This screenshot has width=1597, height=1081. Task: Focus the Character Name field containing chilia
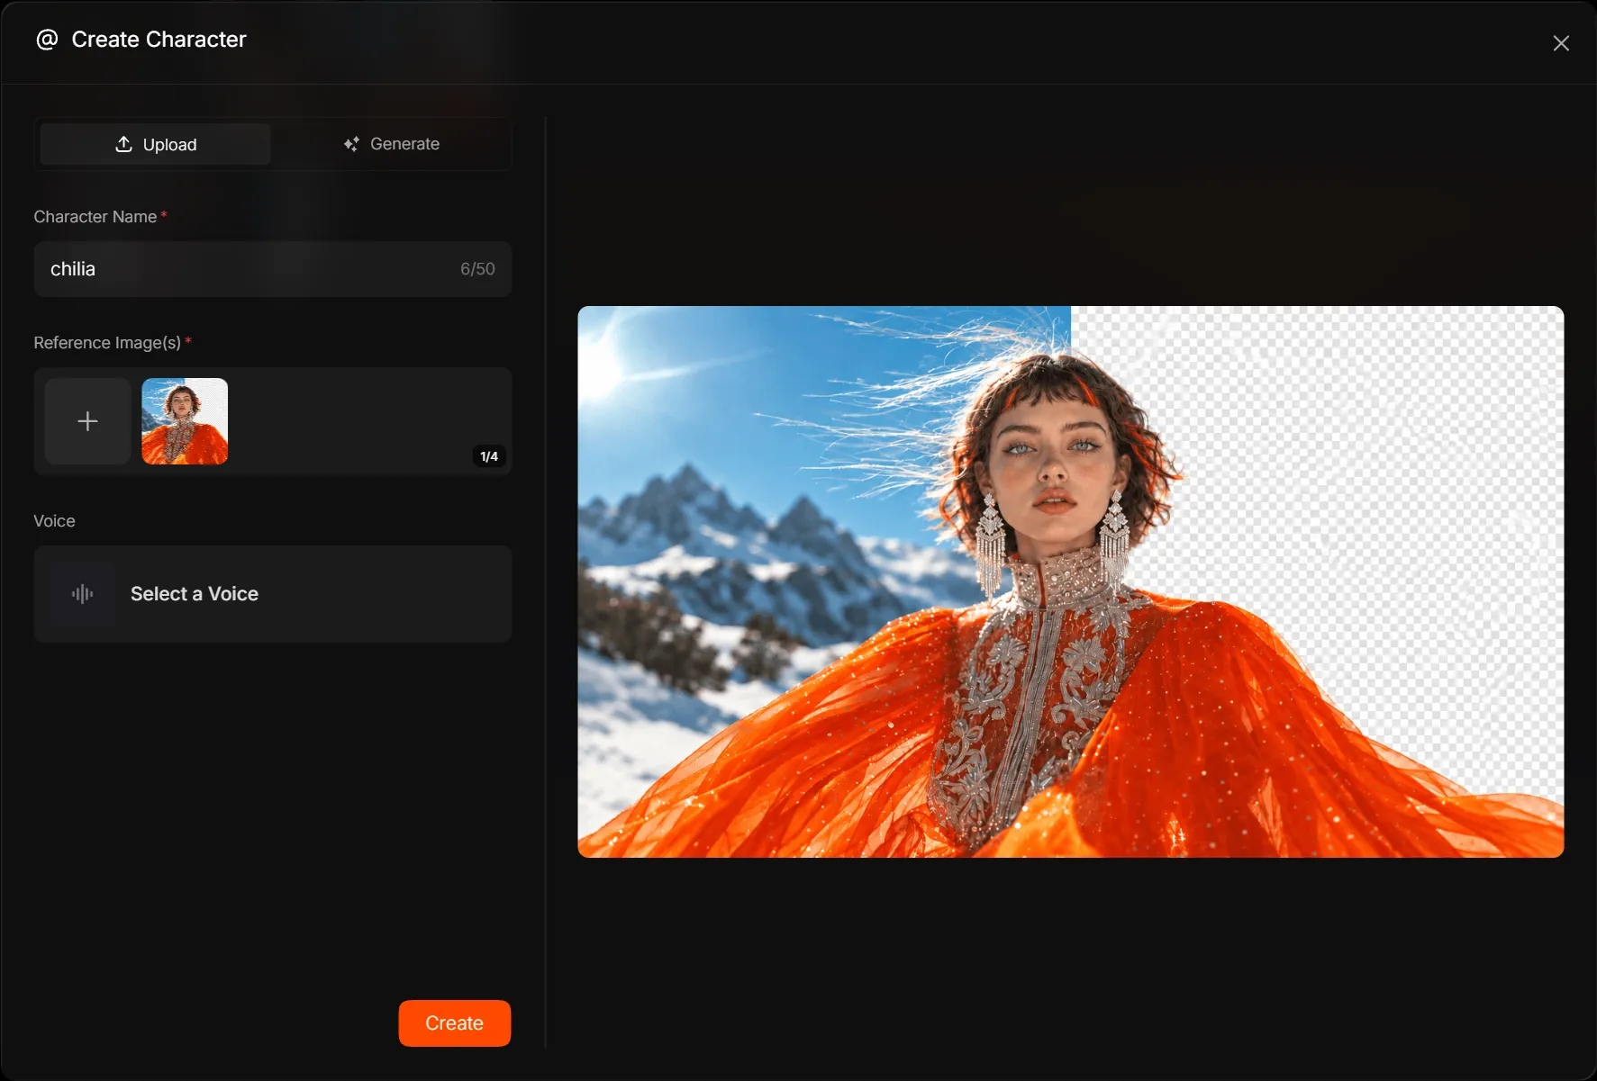(273, 269)
